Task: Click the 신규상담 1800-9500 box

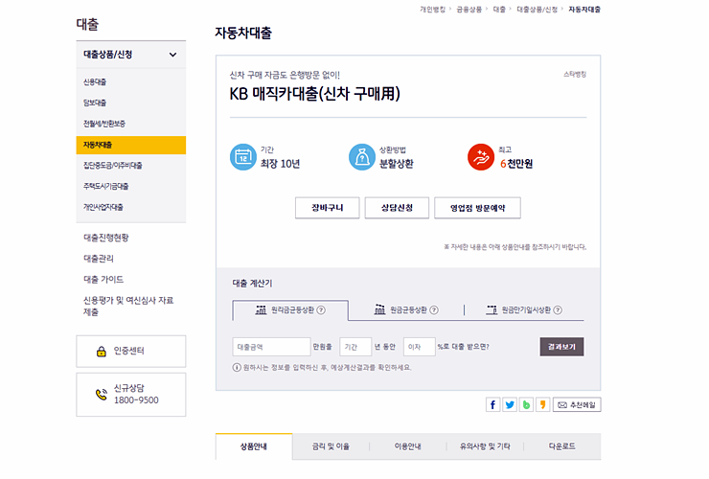Action: click(131, 395)
